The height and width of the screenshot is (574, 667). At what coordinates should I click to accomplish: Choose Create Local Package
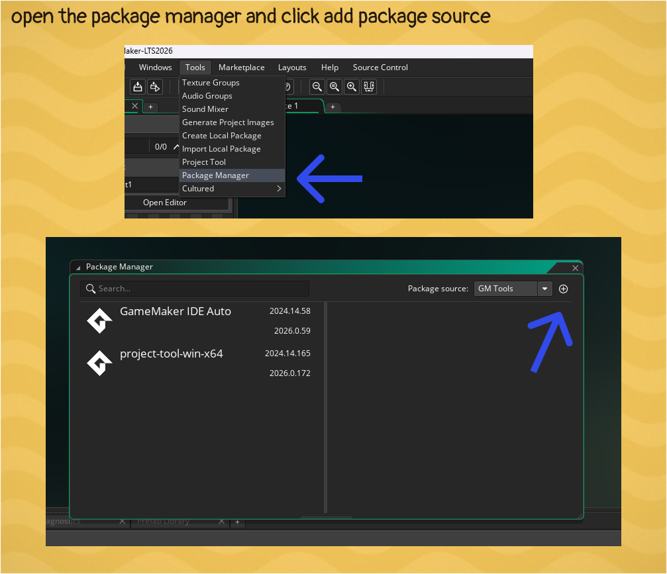point(232,136)
